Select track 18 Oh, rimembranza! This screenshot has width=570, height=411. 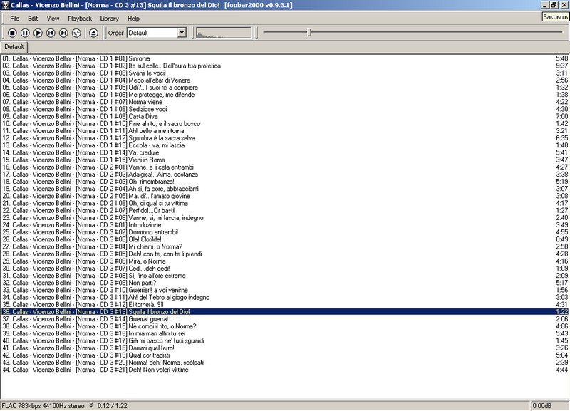[284, 182]
